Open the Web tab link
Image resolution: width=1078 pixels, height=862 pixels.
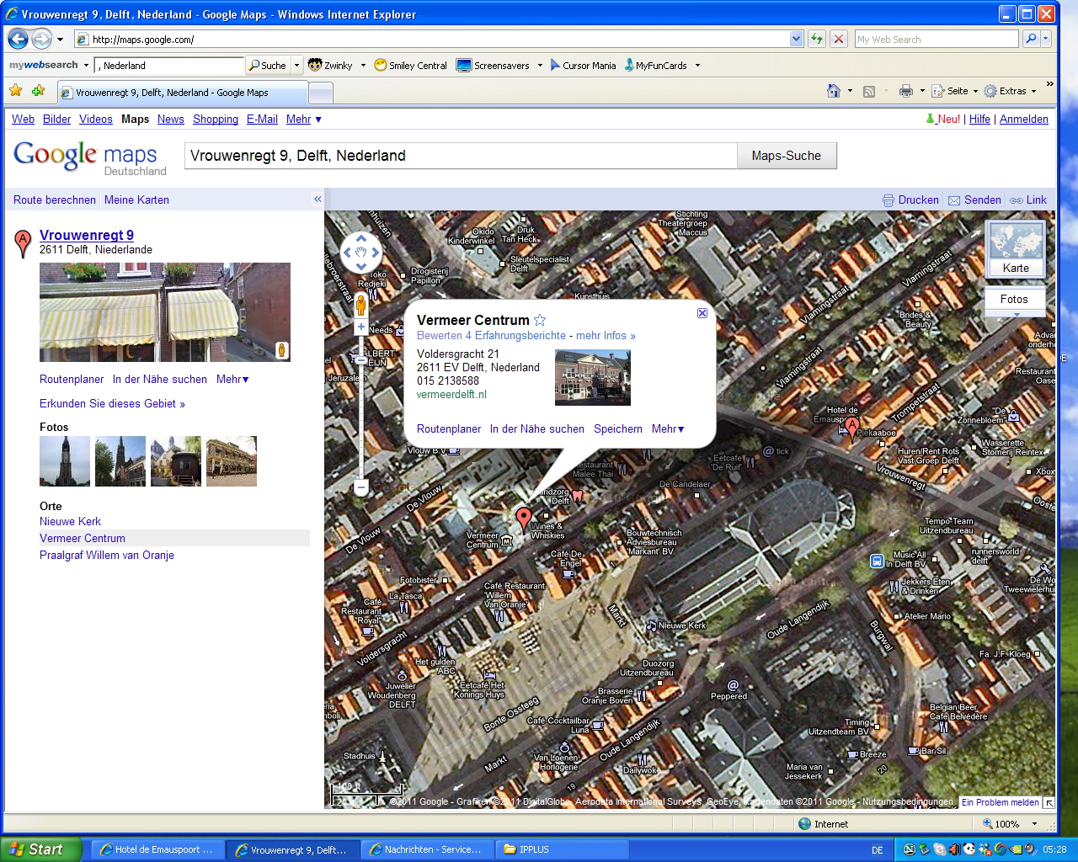point(23,119)
